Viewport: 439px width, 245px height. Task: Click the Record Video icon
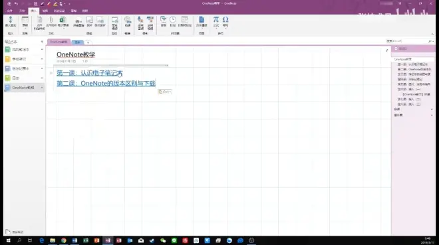[x=150, y=23]
